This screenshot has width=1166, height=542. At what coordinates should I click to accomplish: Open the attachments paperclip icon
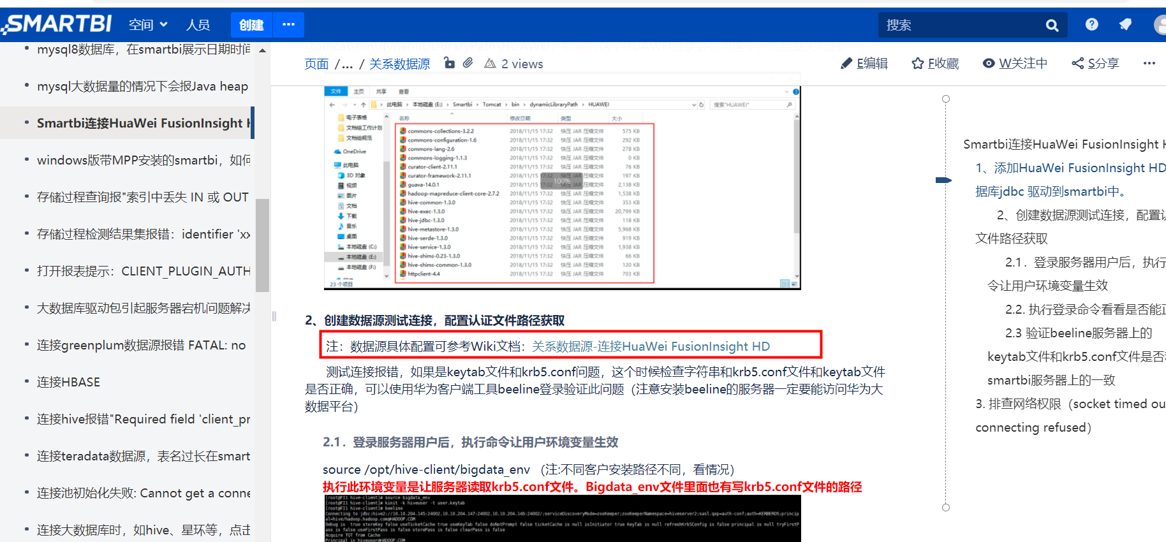click(x=468, y=62)
